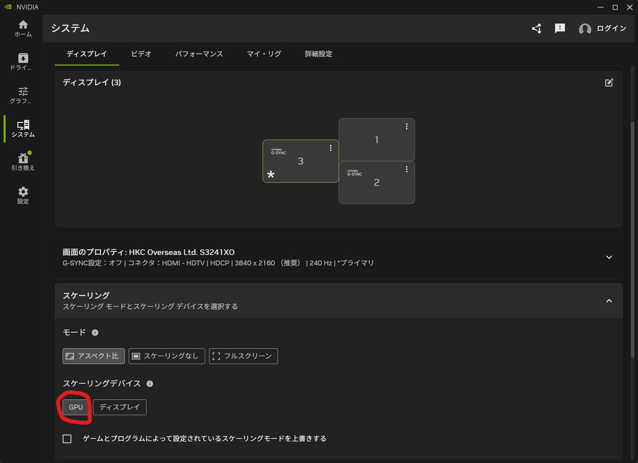This screenshot has height=463, width=638.
Task: Open the feedback icon in header
Action: (x=560, y=29)
